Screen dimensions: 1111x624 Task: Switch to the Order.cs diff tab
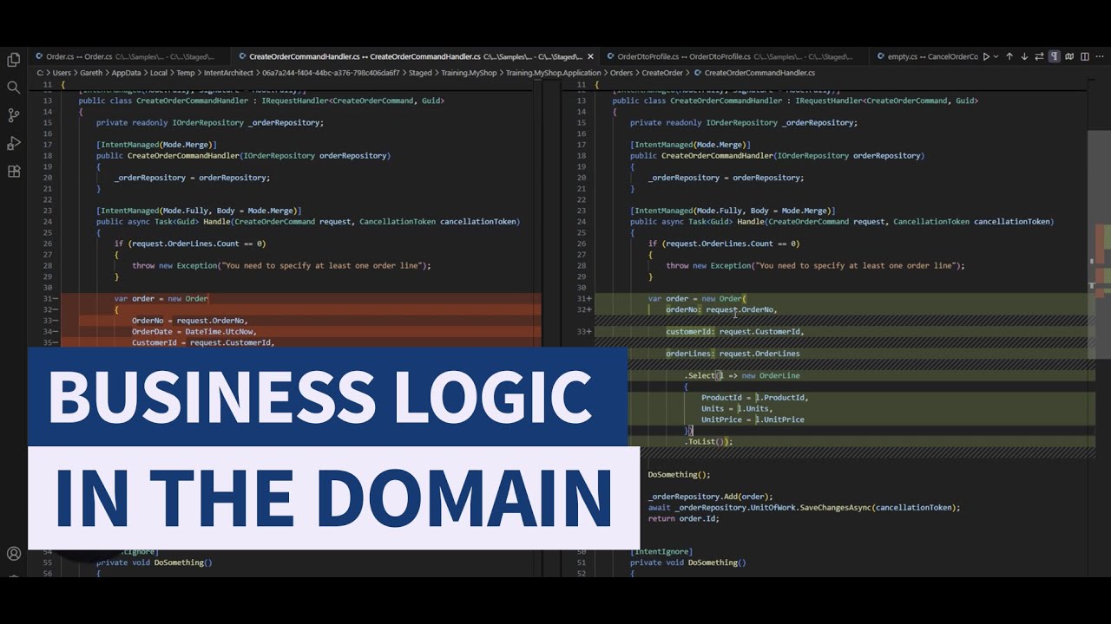(129, 56)
